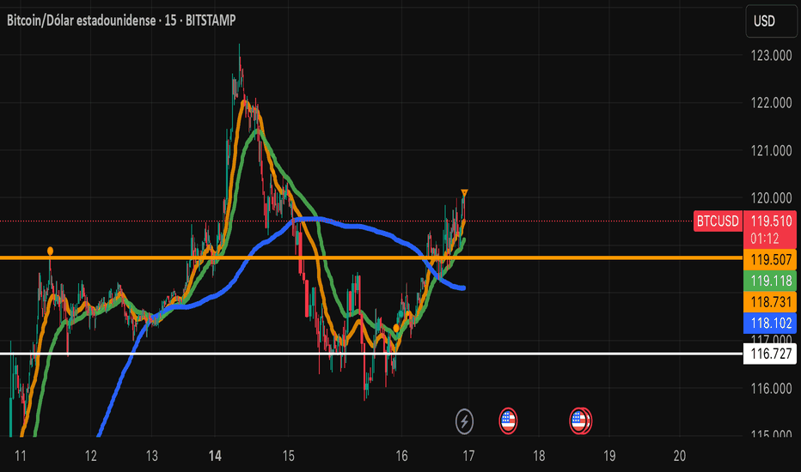Click the blue 118.102 moving average label
This screenshot has width=801, height=472.
pyautogui.click(x=770, y=323)
